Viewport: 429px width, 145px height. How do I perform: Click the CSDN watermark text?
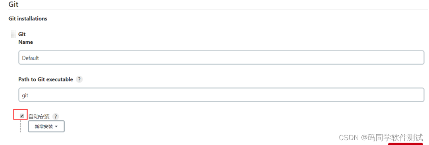381,137
